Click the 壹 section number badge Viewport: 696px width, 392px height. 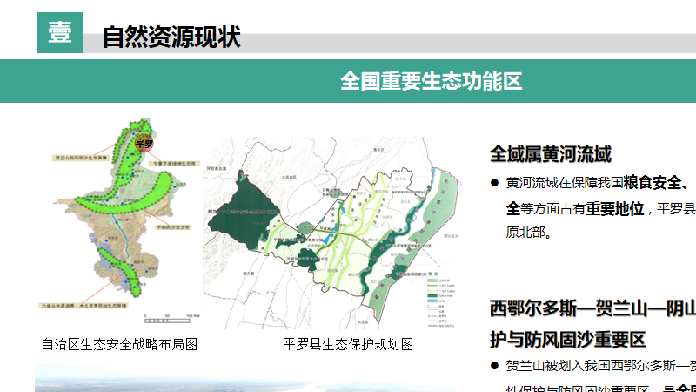pos(59,33)
